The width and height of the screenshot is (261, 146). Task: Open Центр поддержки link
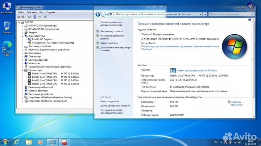110,102
